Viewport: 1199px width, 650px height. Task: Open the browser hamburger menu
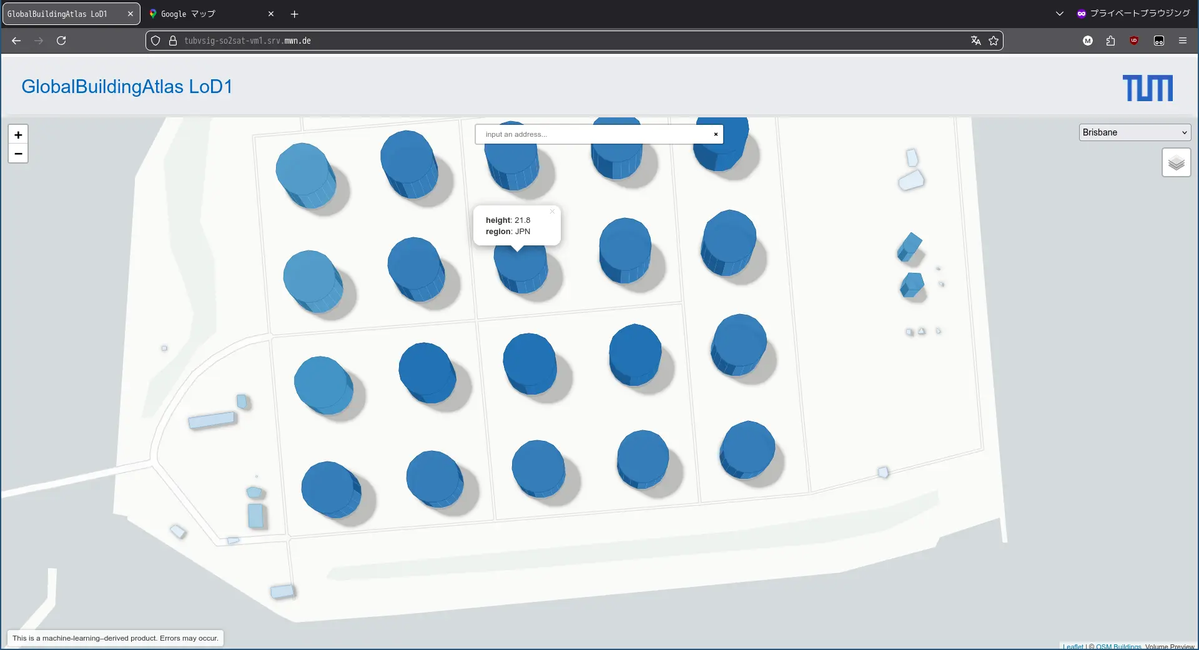[1182, 41]
